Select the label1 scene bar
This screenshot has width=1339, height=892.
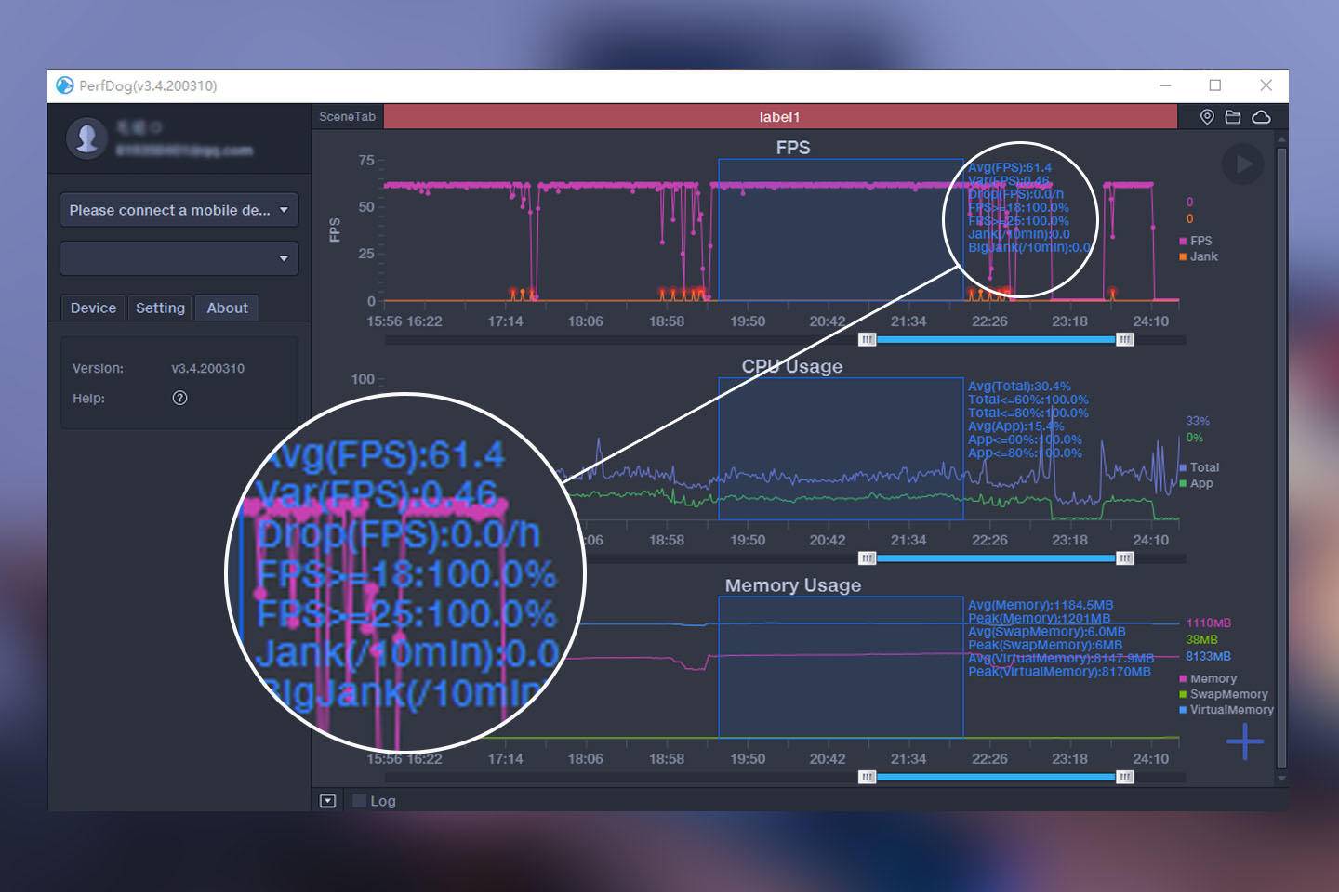pyautogui.click(x=779, y=117)
